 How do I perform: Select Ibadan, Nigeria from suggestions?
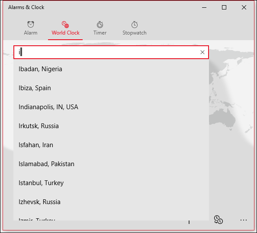(x=111, y=69)
